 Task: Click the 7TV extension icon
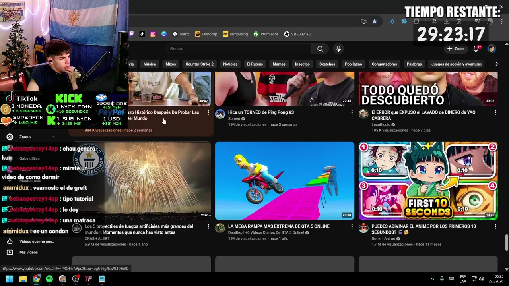[404, 21]
